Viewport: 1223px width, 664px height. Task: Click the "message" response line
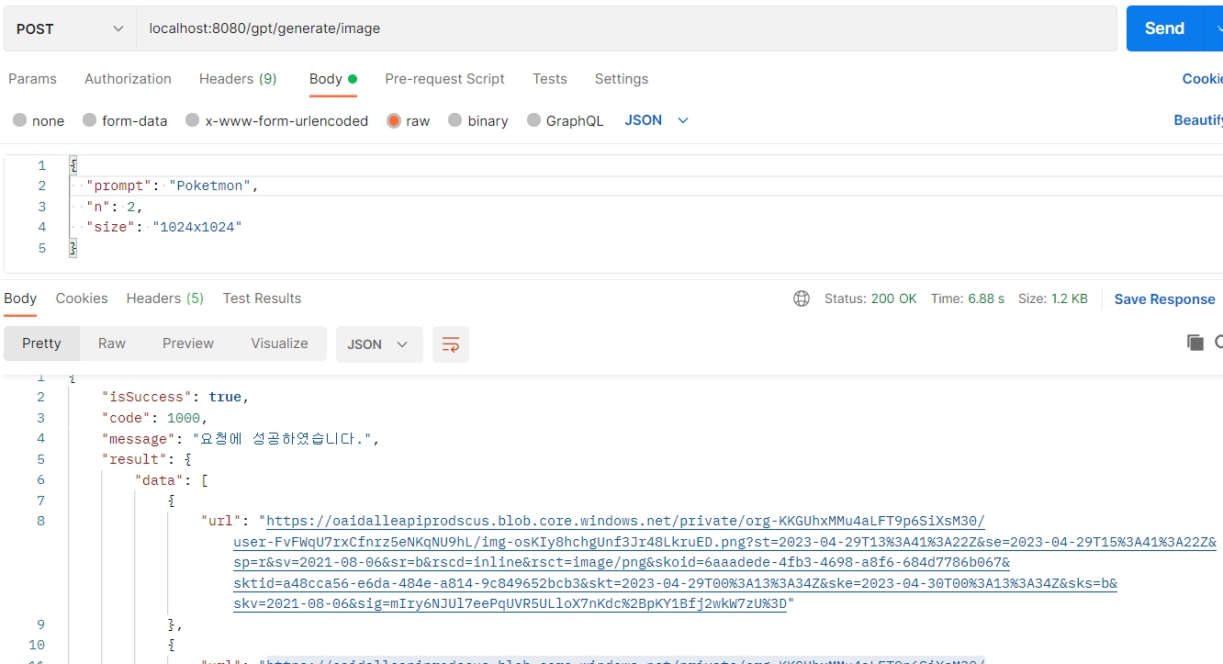click(x=241, y=439)
